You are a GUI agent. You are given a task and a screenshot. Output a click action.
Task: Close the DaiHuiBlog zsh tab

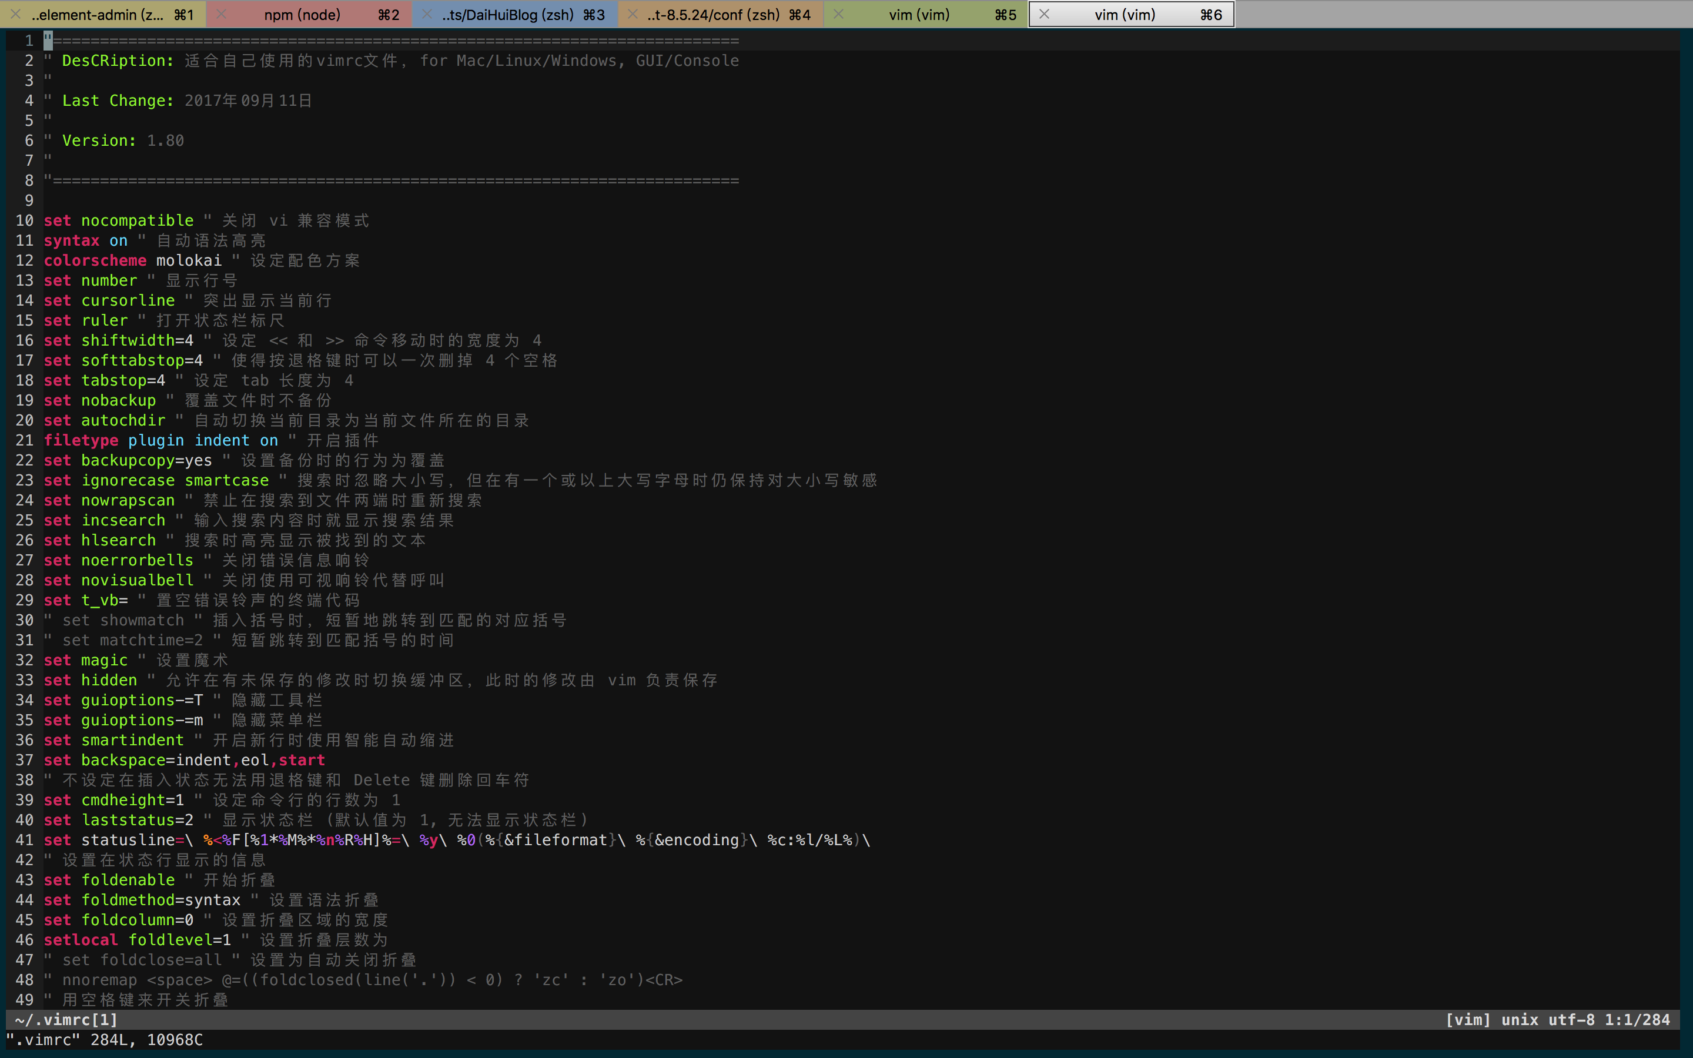[427, 14]
